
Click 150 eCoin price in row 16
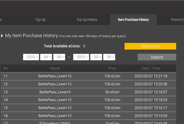[112, 116]
